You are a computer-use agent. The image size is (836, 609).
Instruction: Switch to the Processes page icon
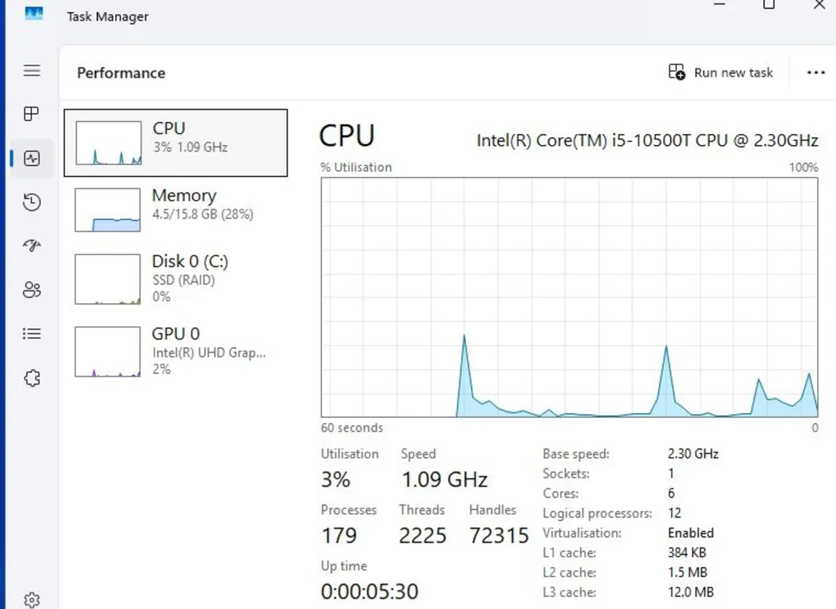[31, 114]
